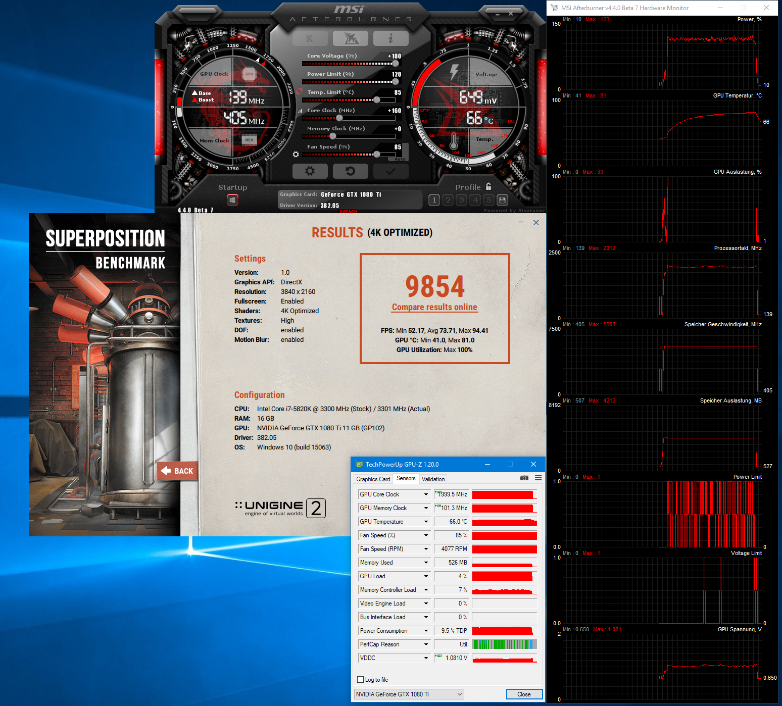The image size is (782, 706).
Task: Click the Temp. Limit slider handle
Action: [x=377, y=100]
